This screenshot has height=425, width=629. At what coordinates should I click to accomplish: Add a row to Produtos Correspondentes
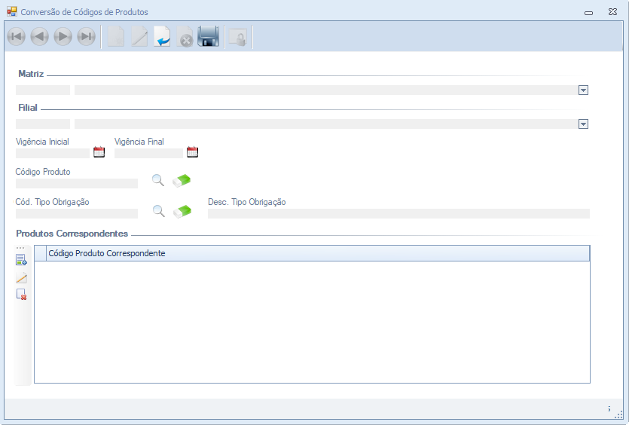(21, 260)
